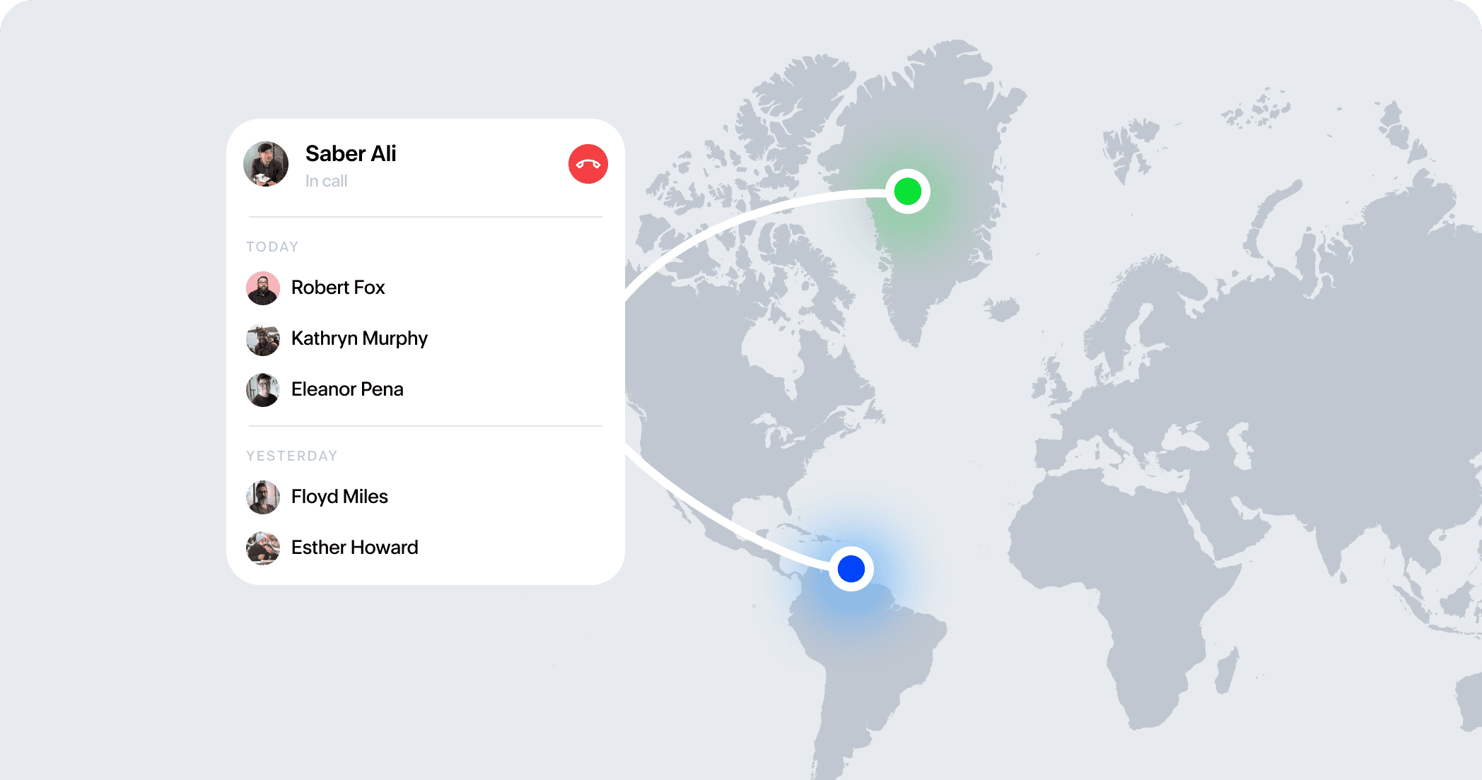Open Esther Howard's call entry
The height and width of the screenshot is (780, 1482).
pos(354,548)
